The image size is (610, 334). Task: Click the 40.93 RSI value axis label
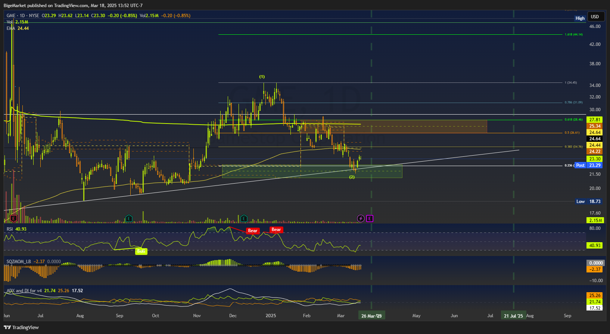pyautogui.click(x=595, y=246)
